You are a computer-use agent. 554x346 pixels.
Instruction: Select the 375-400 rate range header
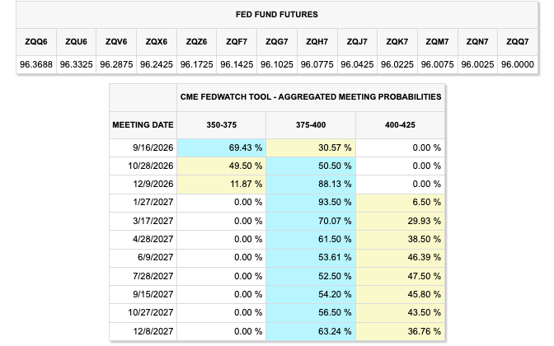tap(311, 125)
